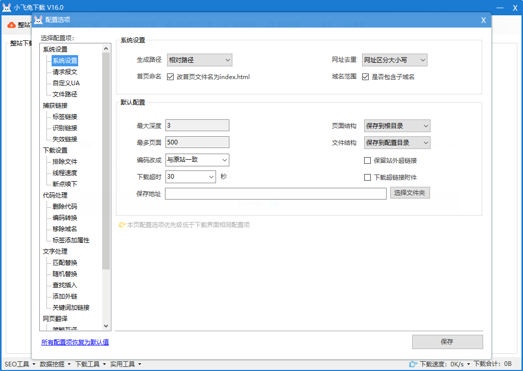Click the pointing-hand icon beside 下载速度

tap(413, 364)
